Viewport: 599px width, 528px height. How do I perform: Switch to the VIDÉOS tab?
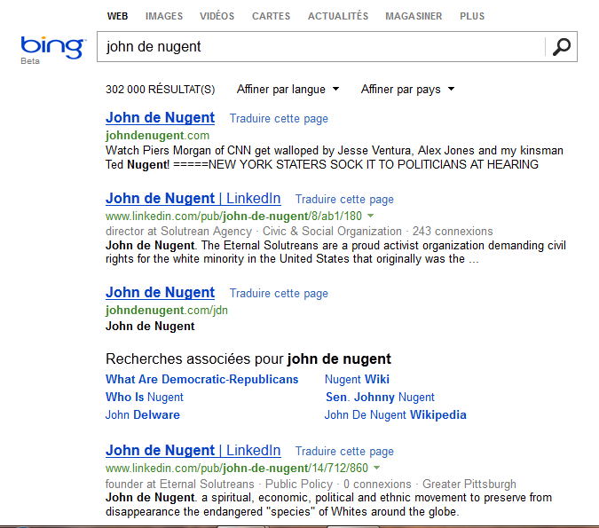tap(217, 16)
